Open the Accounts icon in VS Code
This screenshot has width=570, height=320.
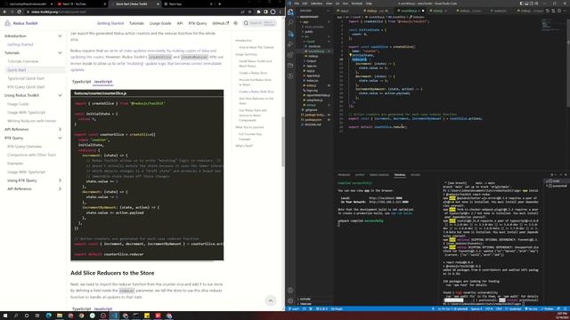[x=290, y=290]
